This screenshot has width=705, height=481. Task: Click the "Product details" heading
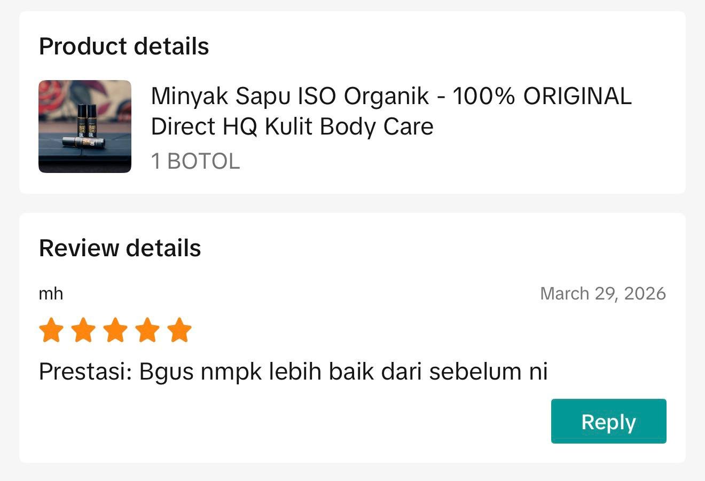pos(124,46)
